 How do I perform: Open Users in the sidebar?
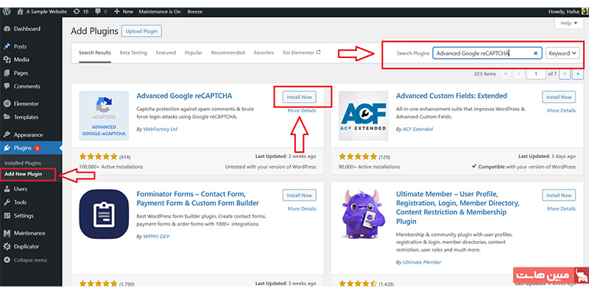21,189
